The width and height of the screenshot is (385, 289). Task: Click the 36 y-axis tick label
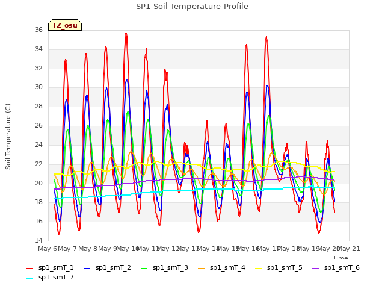[x=38, y=30]
